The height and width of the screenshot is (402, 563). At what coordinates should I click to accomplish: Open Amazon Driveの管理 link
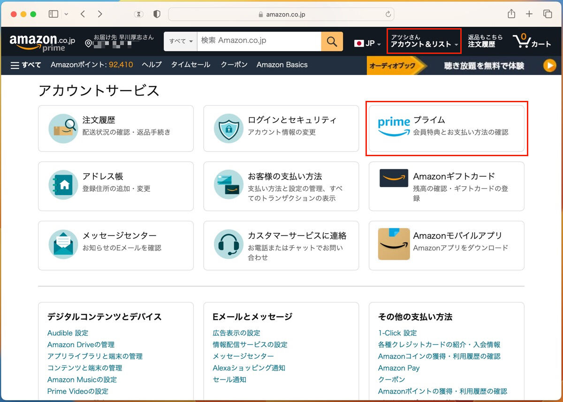(81, 345)
